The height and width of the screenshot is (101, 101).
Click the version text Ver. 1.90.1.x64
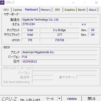30,100
